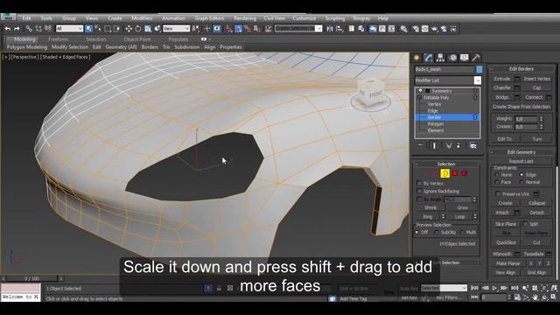
Task: Click Create Shape From Selection button
Action: [521, 107]
